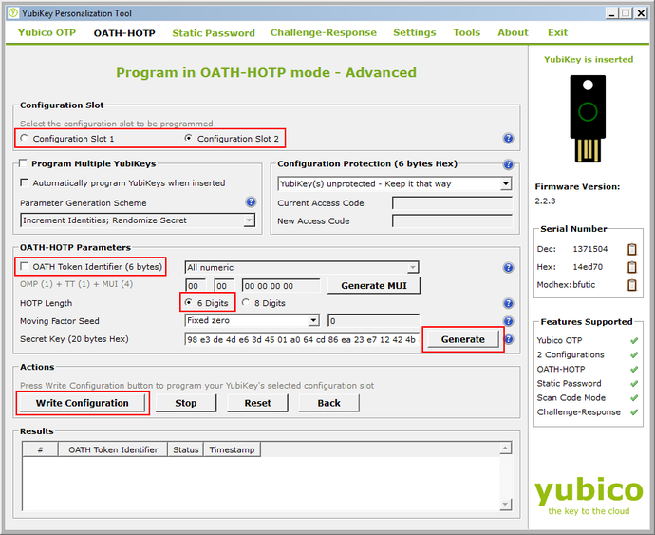This screenshot has height=535, width=655.
Task: Click Timestamp column header
Action: pos(232,449)
